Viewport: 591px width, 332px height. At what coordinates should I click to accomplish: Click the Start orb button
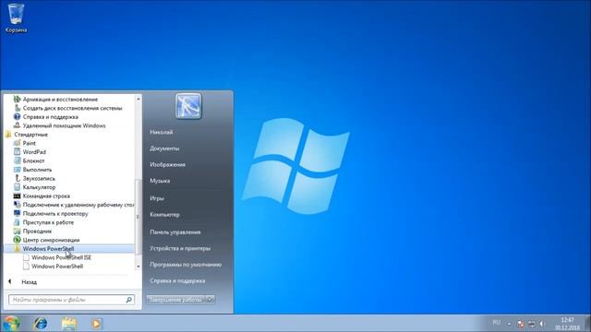11,323
